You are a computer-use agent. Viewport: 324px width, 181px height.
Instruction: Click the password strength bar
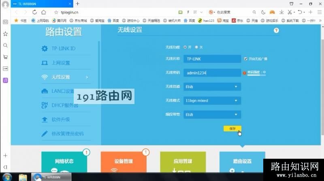pos(256,75)
